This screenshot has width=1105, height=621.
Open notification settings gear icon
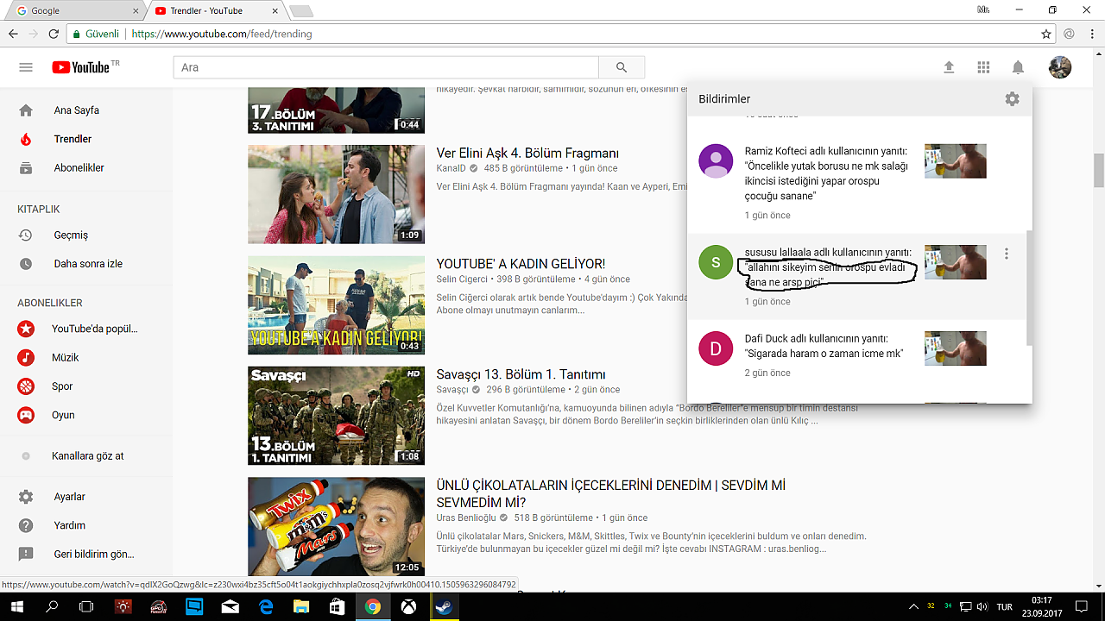point(1012,99)
